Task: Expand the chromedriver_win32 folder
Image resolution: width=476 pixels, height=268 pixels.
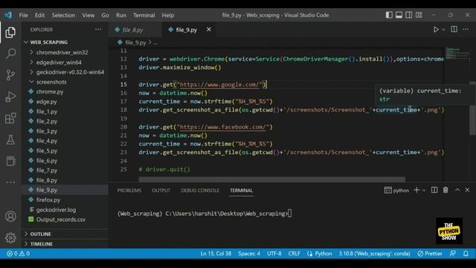Action: pyautogui.click(x=62, y=53)
